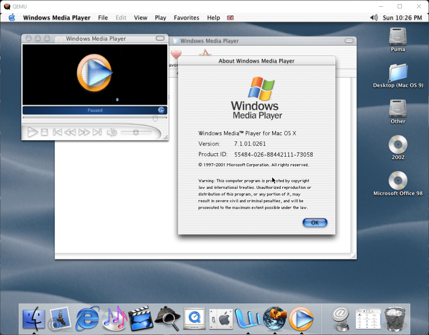429x335 pixels.
Task: Launch QuickTime Player from the Dock
Action: (194, 318)
